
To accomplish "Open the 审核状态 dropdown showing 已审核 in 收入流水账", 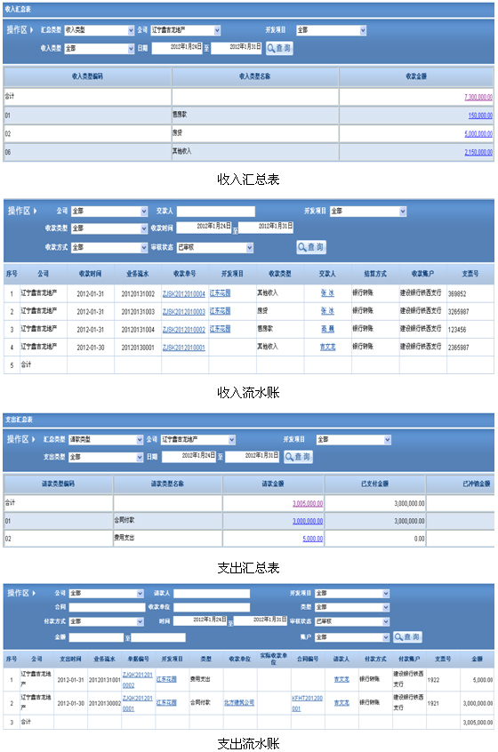I will point(215,247).
